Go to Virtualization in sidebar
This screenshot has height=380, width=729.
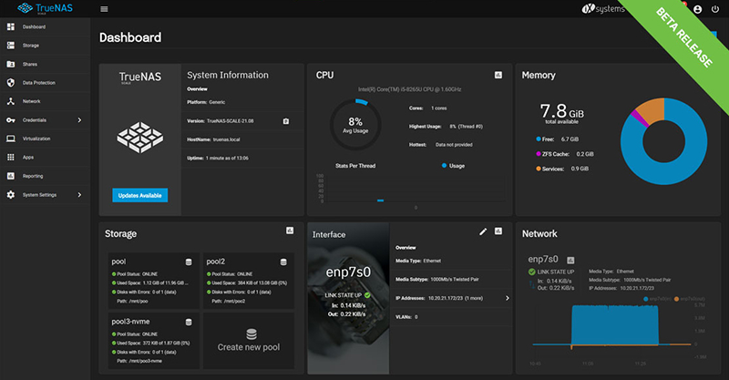[x=37, y=139]
